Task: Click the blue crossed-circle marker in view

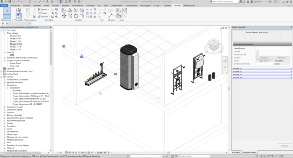Action: click(64, 46)
